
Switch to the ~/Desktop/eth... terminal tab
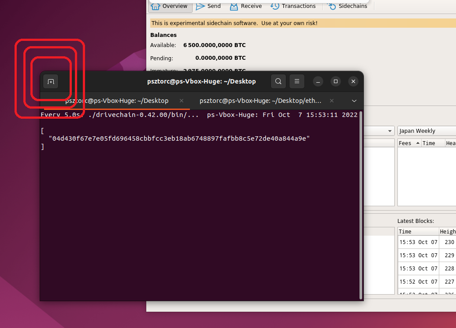[x=260, y=101]
